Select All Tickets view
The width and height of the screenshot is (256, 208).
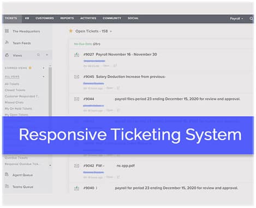coord(12,84)
